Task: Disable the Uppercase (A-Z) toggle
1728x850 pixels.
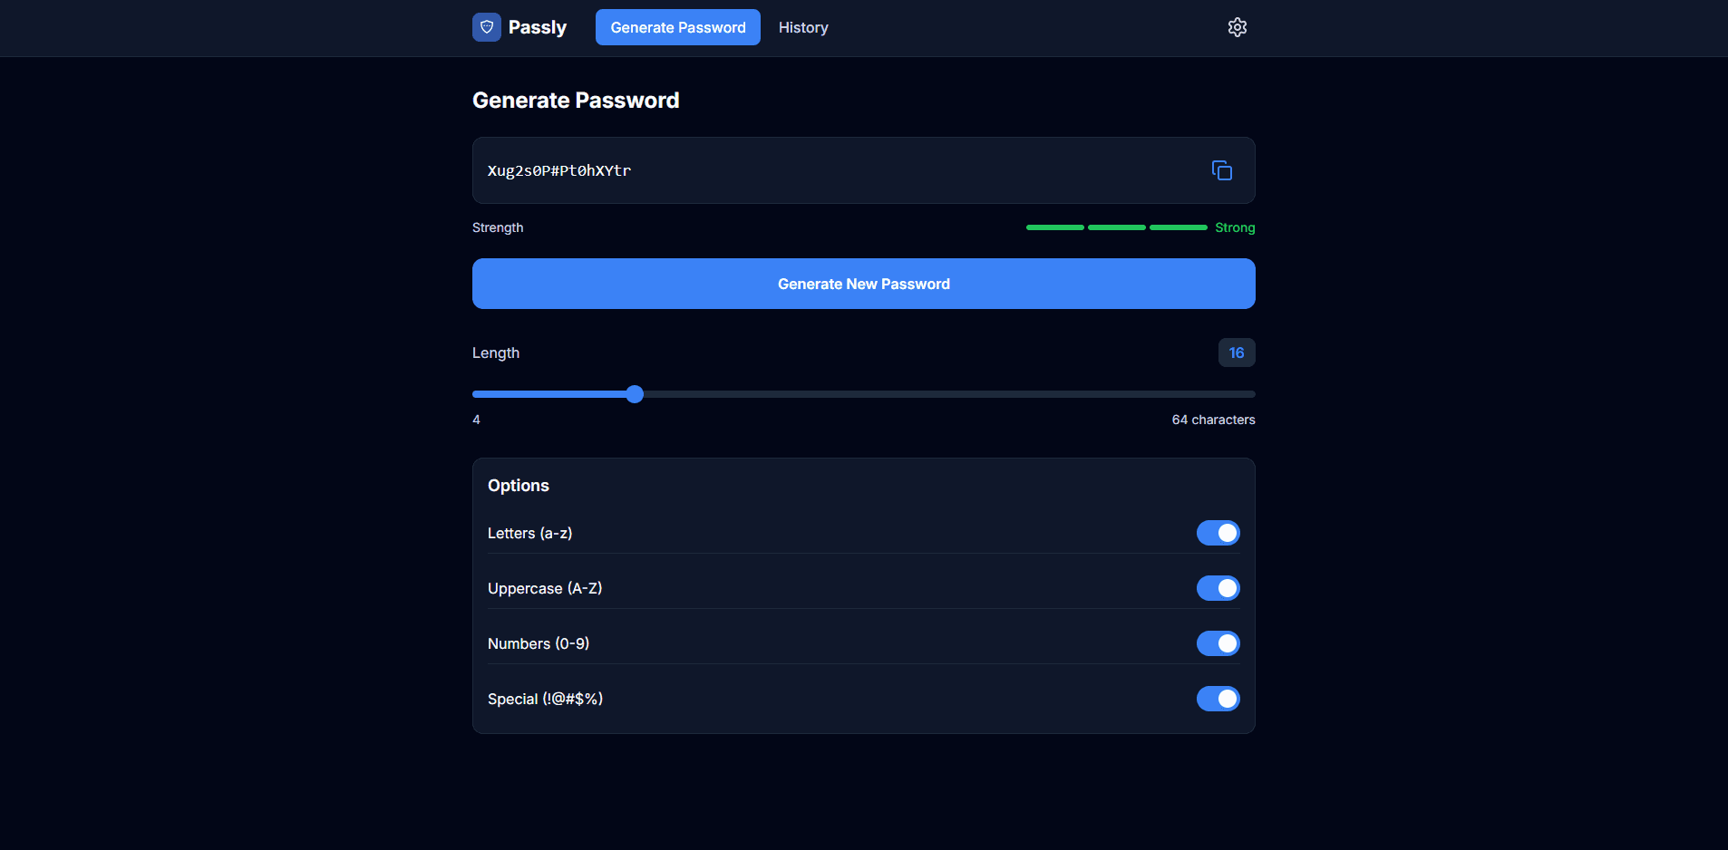Action: click(1218, 588)
